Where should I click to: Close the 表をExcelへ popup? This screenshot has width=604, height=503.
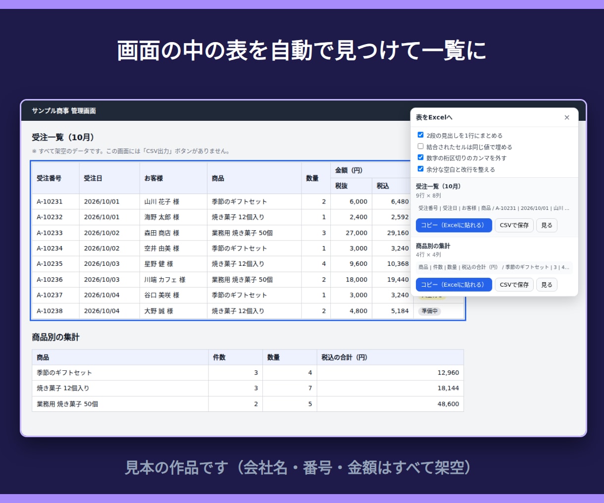coord(567,117)
